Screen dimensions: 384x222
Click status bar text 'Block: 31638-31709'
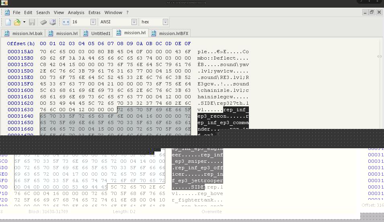48,212
